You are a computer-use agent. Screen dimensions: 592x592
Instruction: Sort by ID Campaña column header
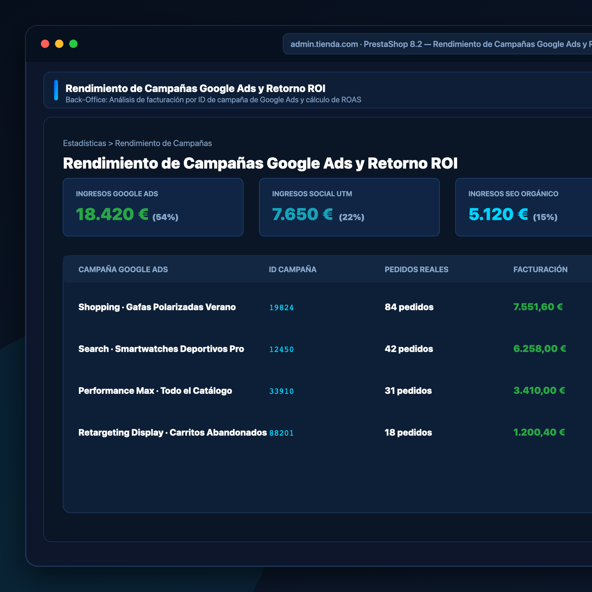pos(293,270)
